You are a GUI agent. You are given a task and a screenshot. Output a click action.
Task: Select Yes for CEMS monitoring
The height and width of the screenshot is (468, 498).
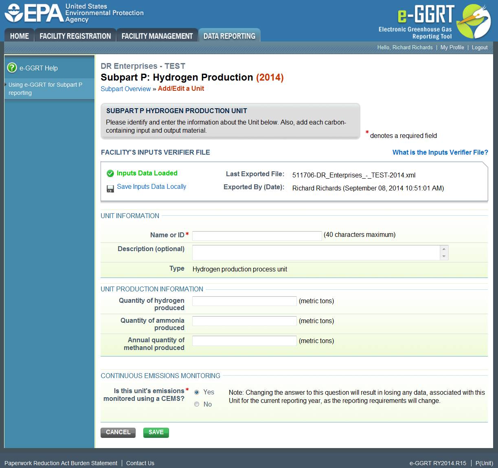coord(197,392)
